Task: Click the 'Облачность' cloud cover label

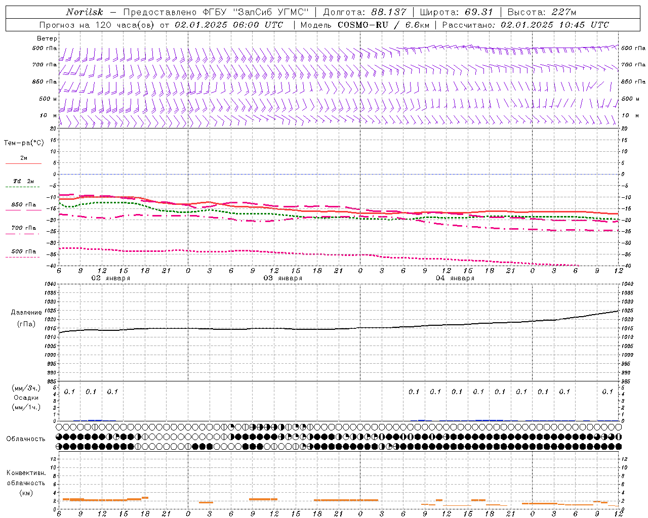Action: pyautogui.click(x=26, y=439)
